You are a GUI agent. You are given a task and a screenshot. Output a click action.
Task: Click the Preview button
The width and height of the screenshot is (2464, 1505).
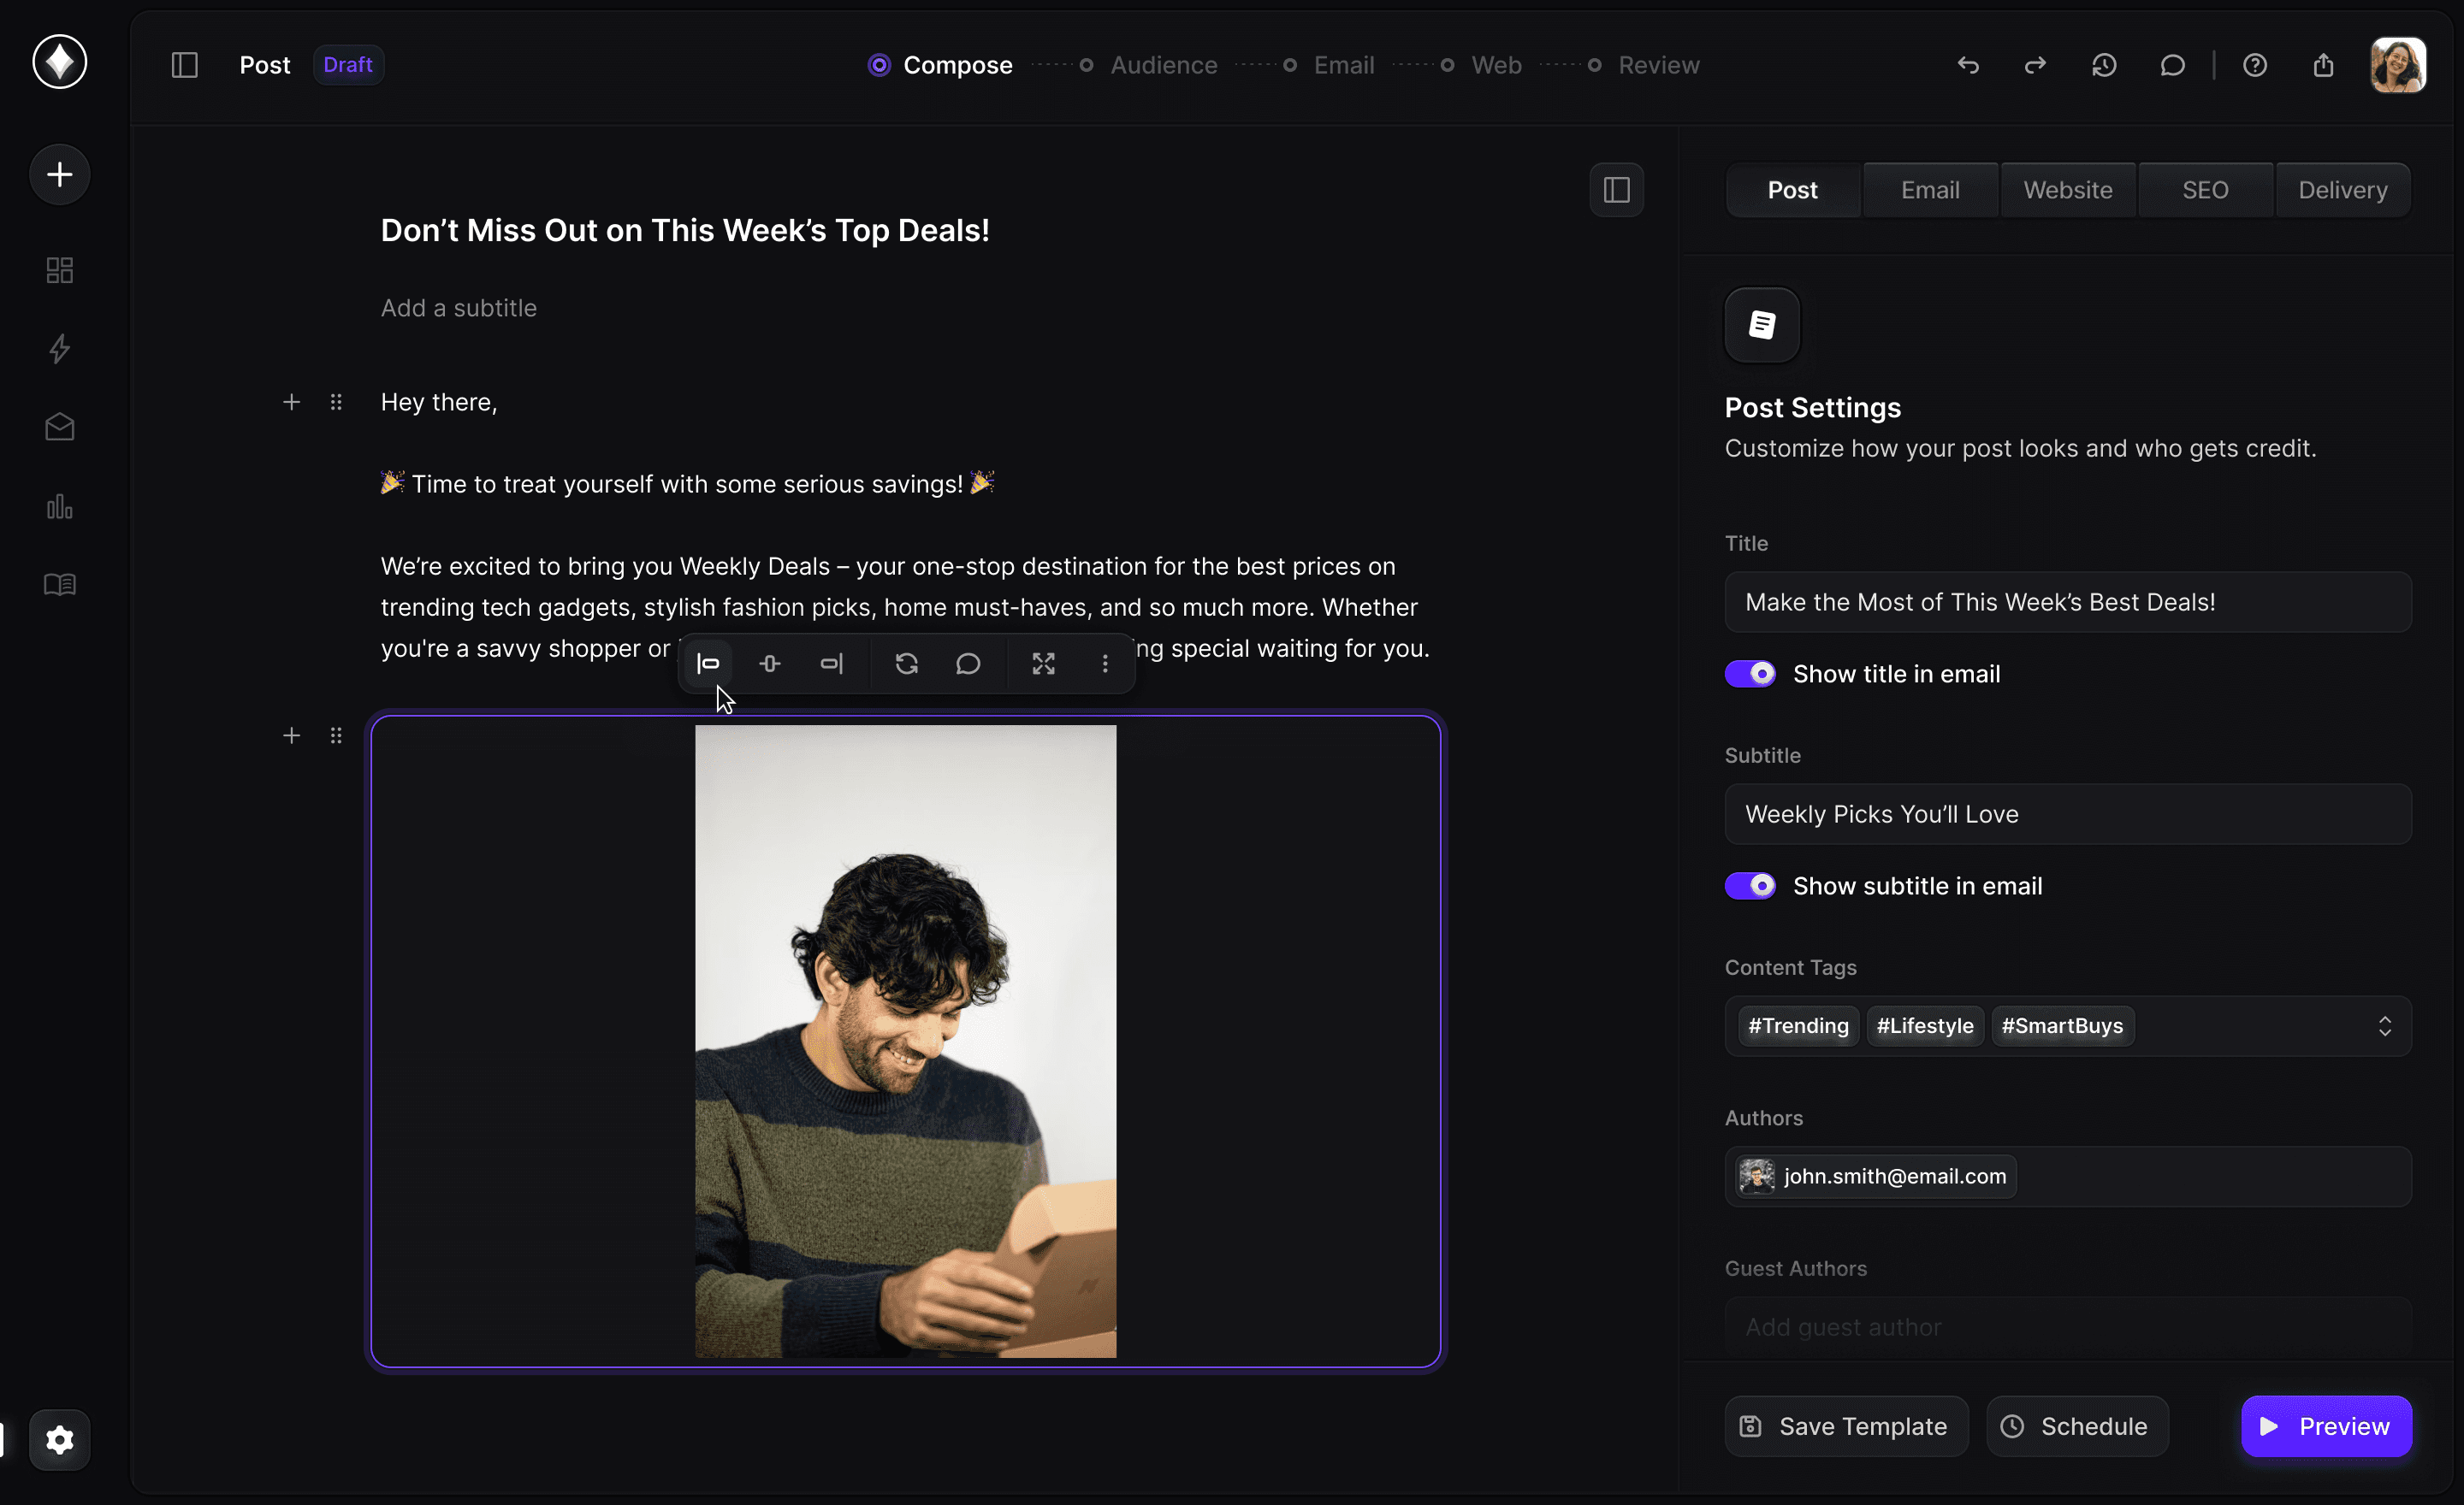2325,1426
